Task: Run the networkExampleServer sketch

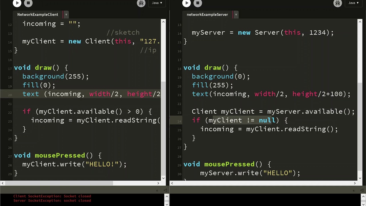Action: (x=186, y=3)
